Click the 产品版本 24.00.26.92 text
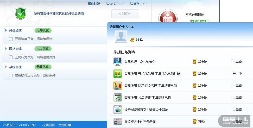Screen dimensions: 253x128 click(19, 125)
